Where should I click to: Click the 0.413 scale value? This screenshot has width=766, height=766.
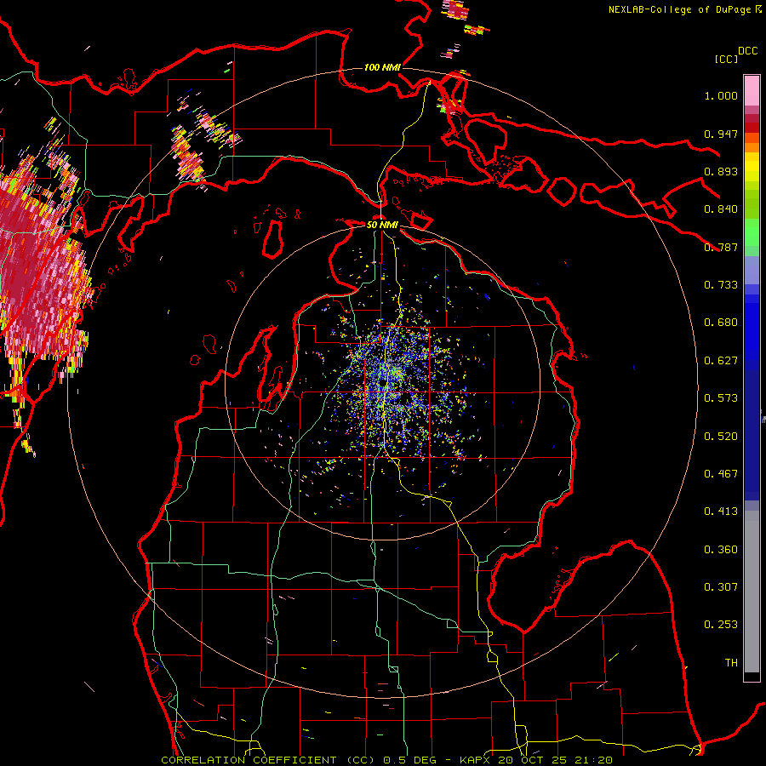721,512
